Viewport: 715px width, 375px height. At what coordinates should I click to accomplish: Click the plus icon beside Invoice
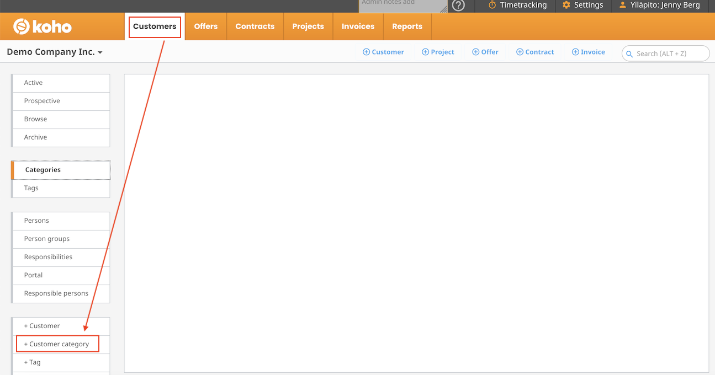pyautogui.click(x=575, y=52)
